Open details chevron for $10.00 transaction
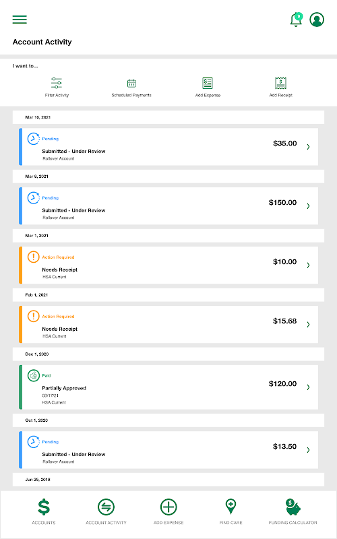The height and width of the screenshot is (539, 337). tap(308, 265)
